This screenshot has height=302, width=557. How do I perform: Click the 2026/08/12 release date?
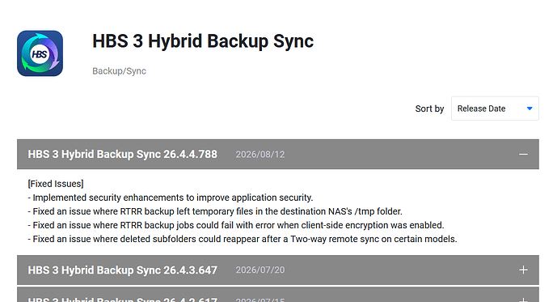260,155
